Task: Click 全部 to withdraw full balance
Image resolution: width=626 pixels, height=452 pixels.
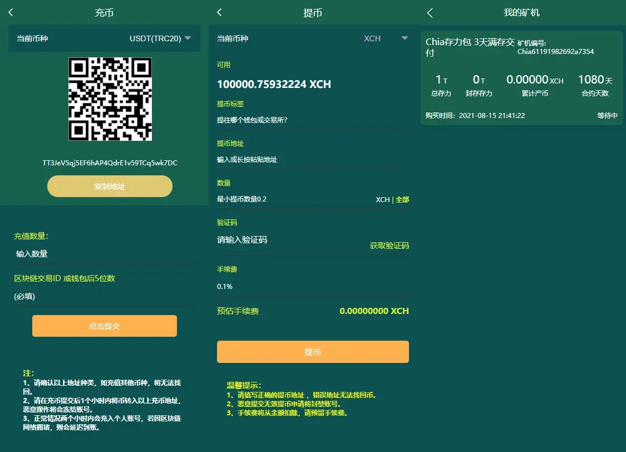Action: [402, 199]
